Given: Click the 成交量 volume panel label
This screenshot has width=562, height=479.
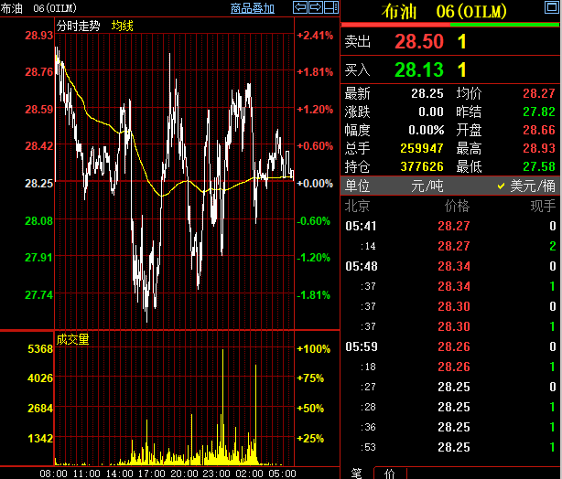Looking at the screenshot, I should pos(72,339).
